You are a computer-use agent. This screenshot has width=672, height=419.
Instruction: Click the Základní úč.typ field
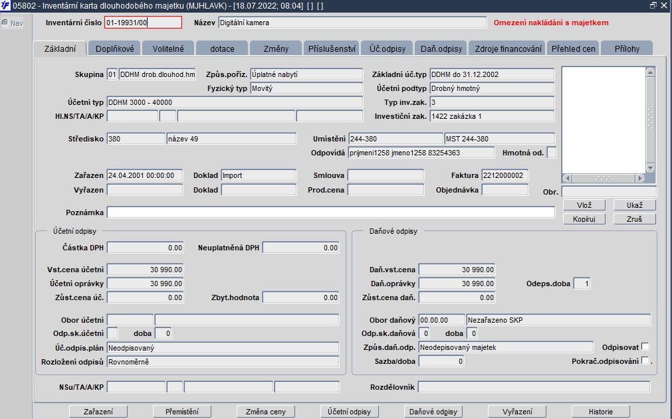(x=492, y=74)
